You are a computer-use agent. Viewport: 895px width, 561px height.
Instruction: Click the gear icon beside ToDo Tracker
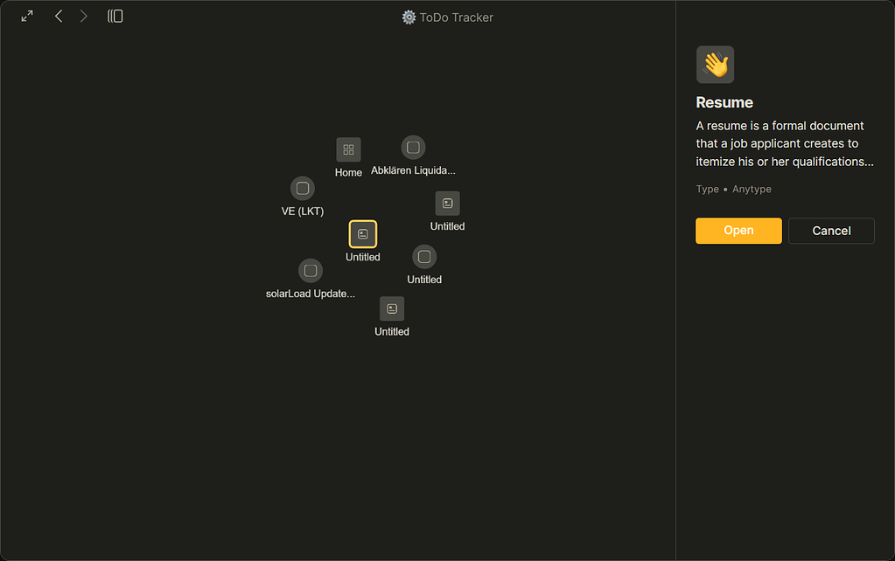click(409, 17)
